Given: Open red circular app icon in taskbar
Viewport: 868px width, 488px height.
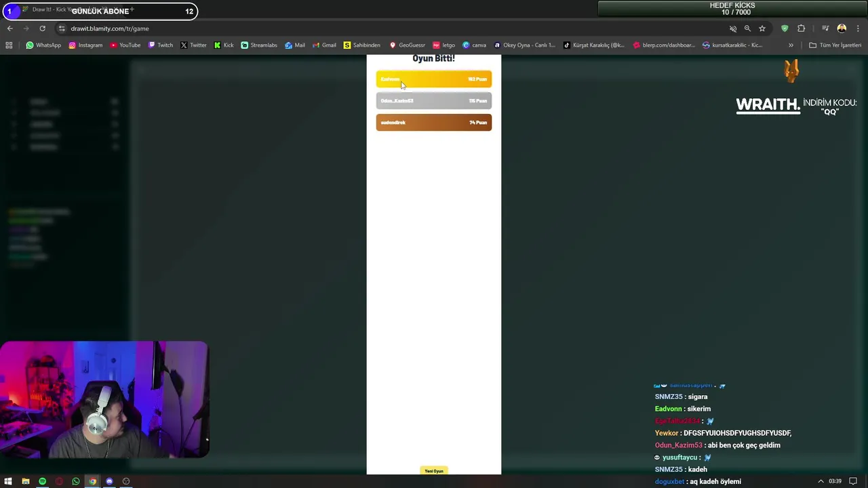Looking at the screenshot, I should coord(59,481).
